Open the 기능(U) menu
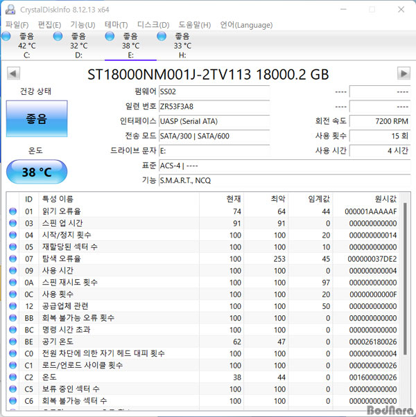This screenshot has width=416, height=417. [x=83, y=25]
